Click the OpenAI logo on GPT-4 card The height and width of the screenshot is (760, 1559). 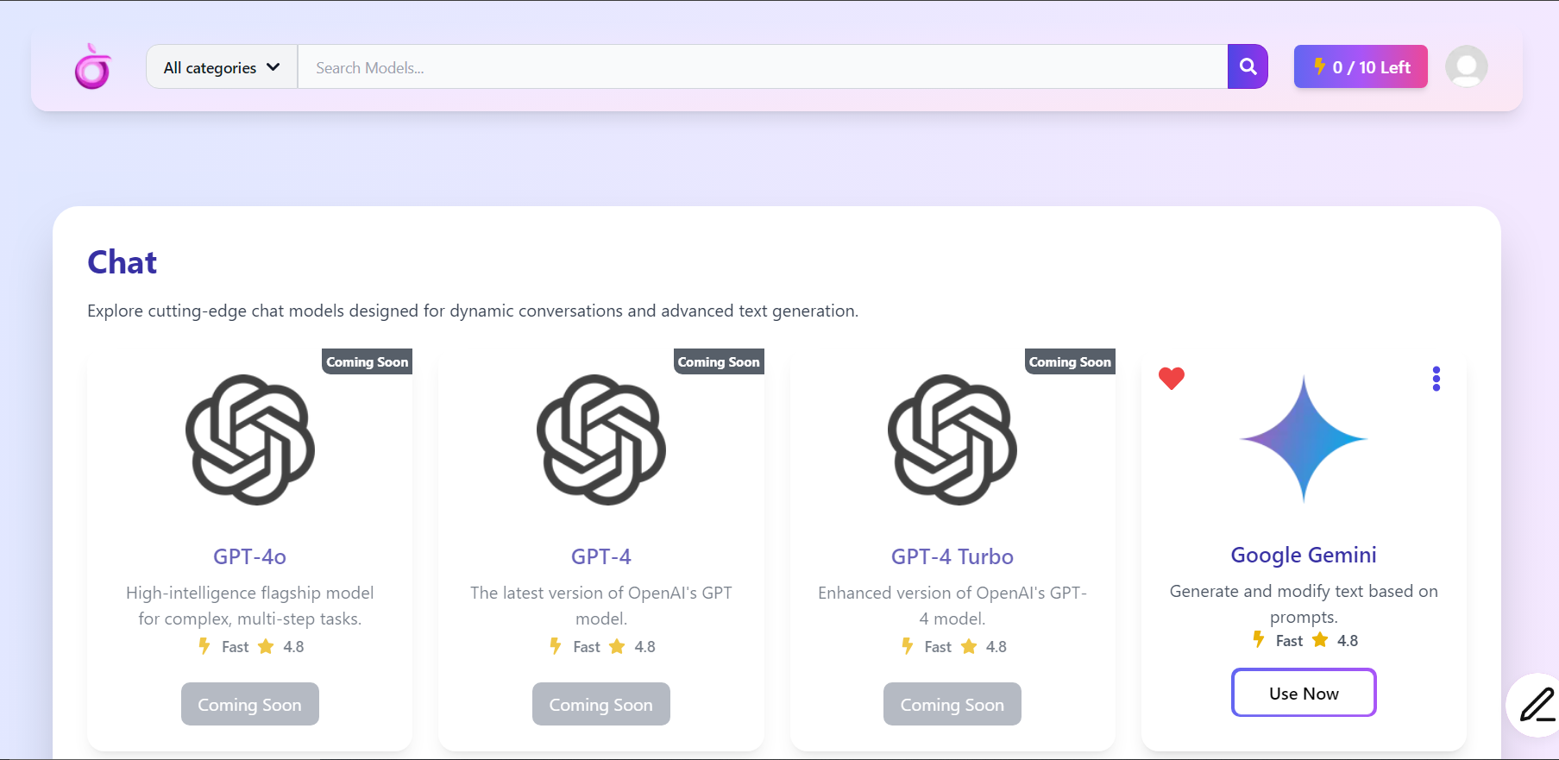click(x=601, y=440)
